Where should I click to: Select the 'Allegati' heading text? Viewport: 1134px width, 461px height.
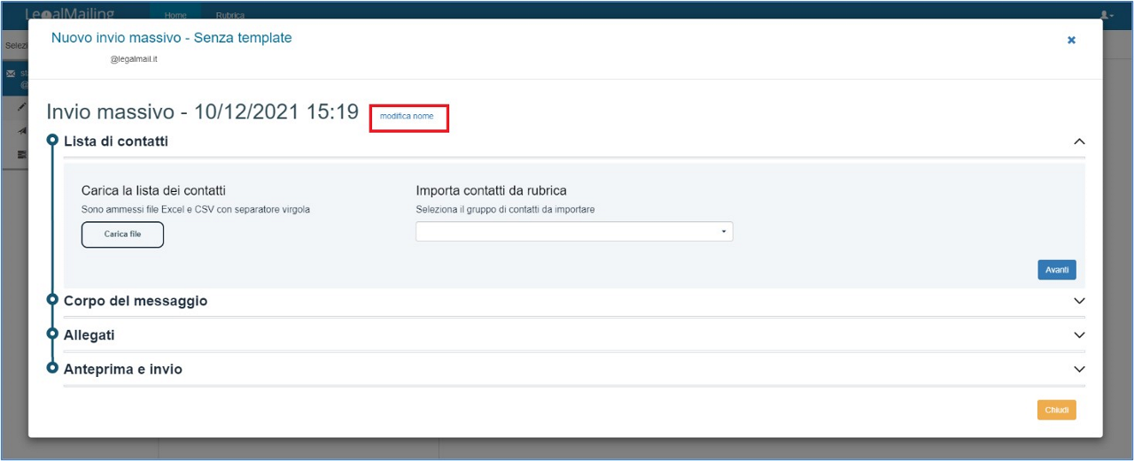tap(89, 335)
